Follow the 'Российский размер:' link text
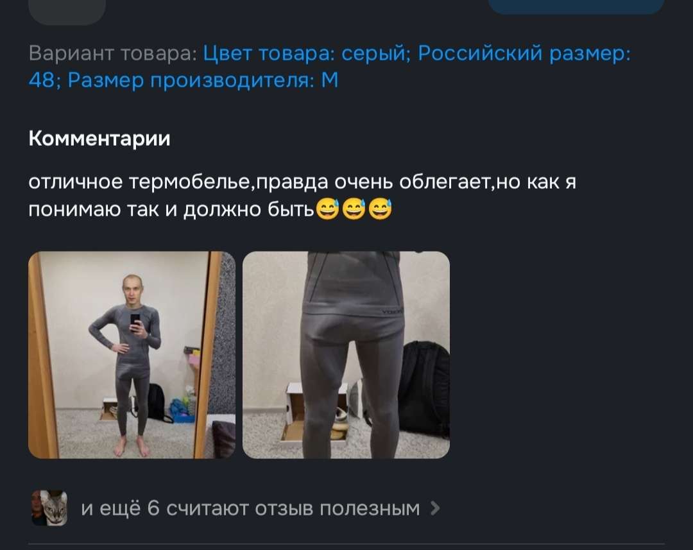The height and width of the screenshot is (550, 693). [524, 53]
